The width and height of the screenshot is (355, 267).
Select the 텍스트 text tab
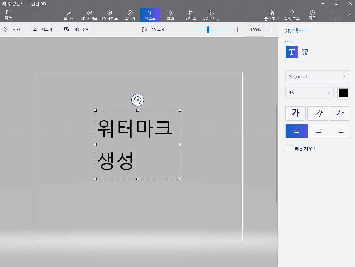tap(150, 15)
